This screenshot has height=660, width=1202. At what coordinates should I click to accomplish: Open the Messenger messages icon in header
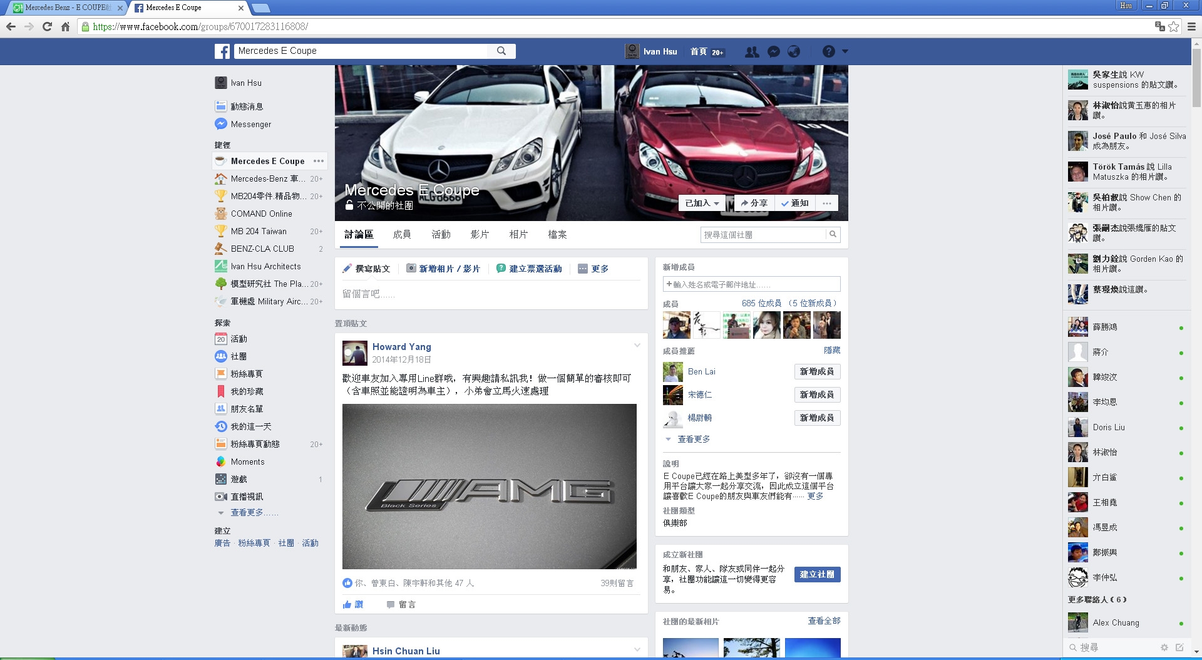tap(774, 52)
